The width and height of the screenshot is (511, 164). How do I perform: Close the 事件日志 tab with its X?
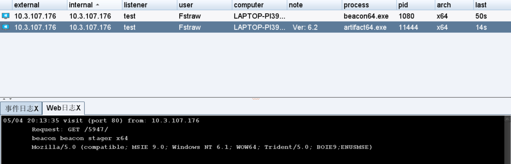[x=36, y=109]
